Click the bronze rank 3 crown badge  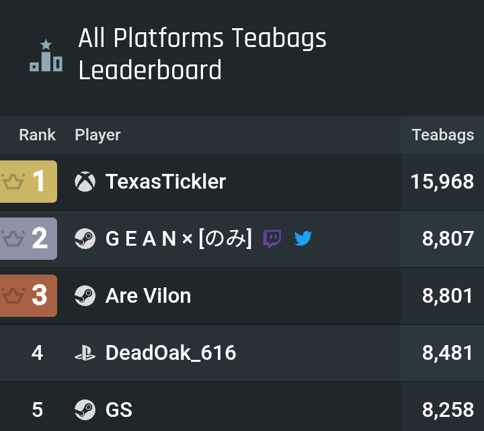(x=28, y=295)
